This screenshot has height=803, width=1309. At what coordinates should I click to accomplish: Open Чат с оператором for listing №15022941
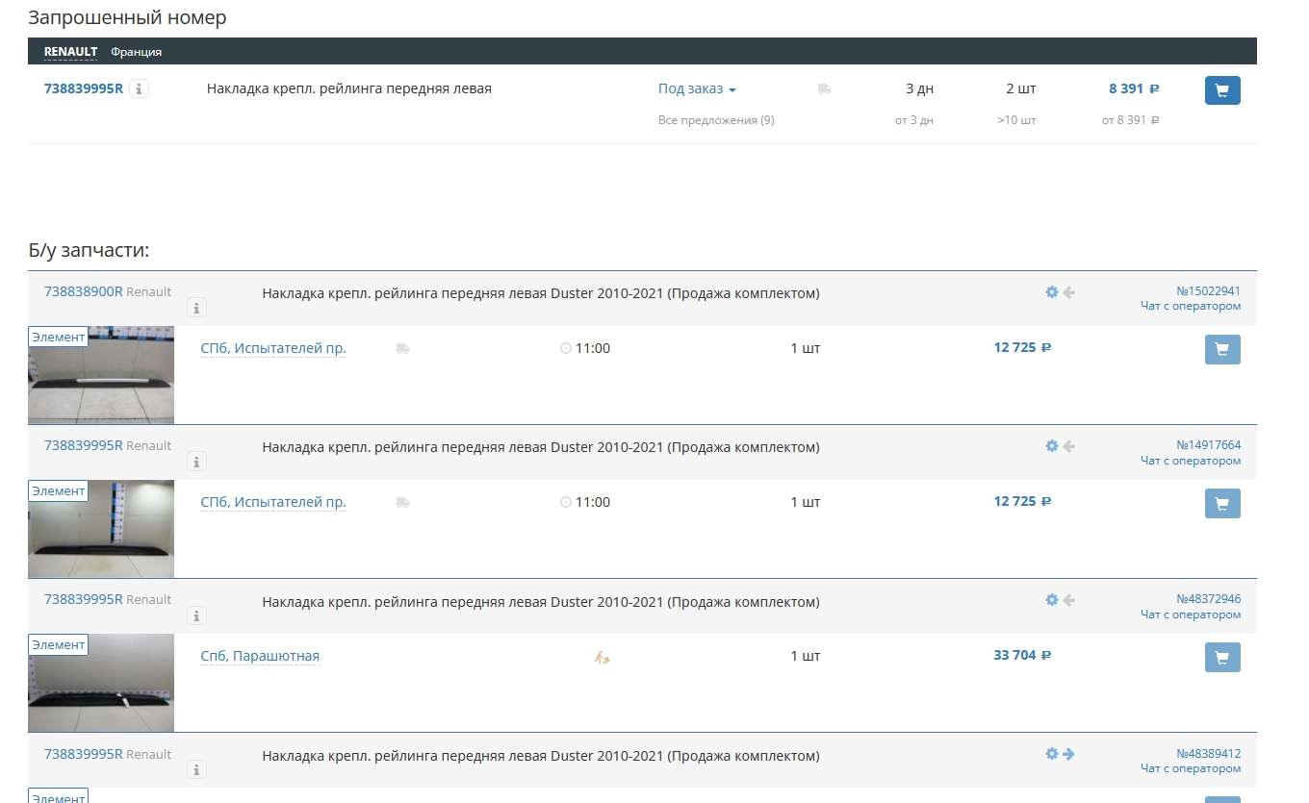pos(1191,307)
